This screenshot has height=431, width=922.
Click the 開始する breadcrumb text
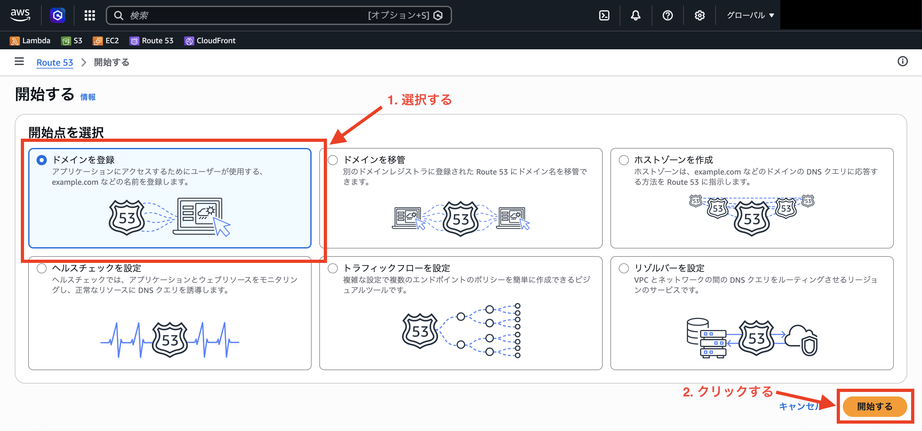112,62
